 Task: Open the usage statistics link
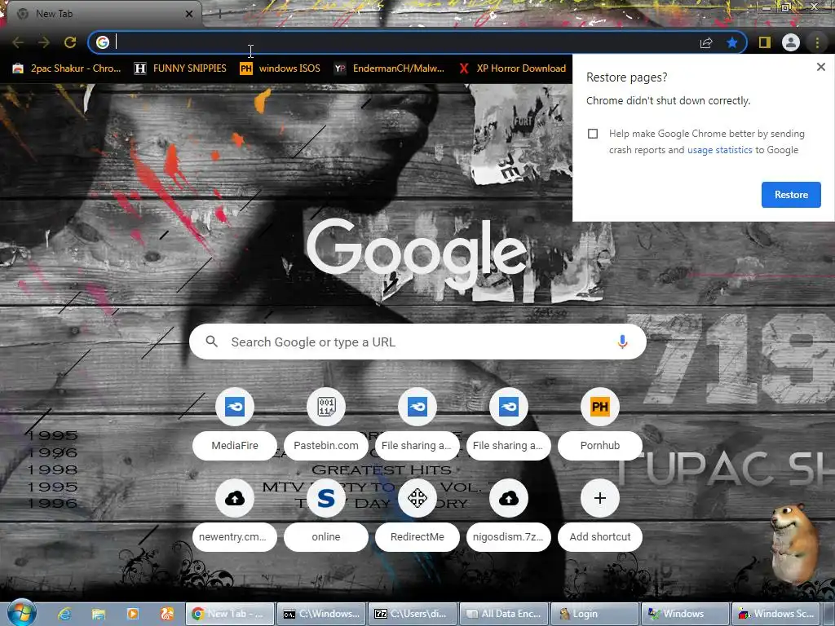tap(719, 150)
